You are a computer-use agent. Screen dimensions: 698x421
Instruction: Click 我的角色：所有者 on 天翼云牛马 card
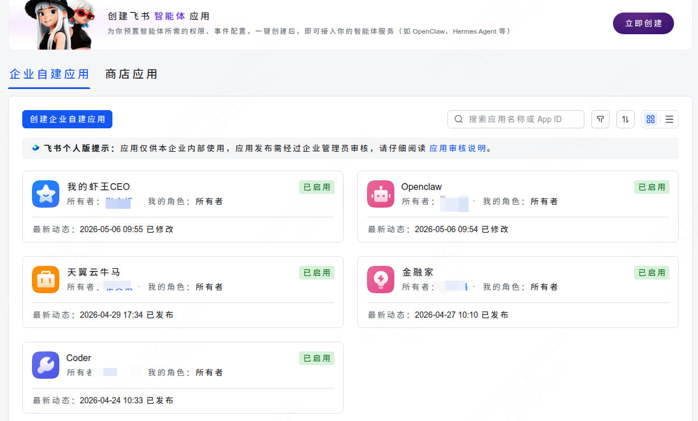tap(185, 287)
